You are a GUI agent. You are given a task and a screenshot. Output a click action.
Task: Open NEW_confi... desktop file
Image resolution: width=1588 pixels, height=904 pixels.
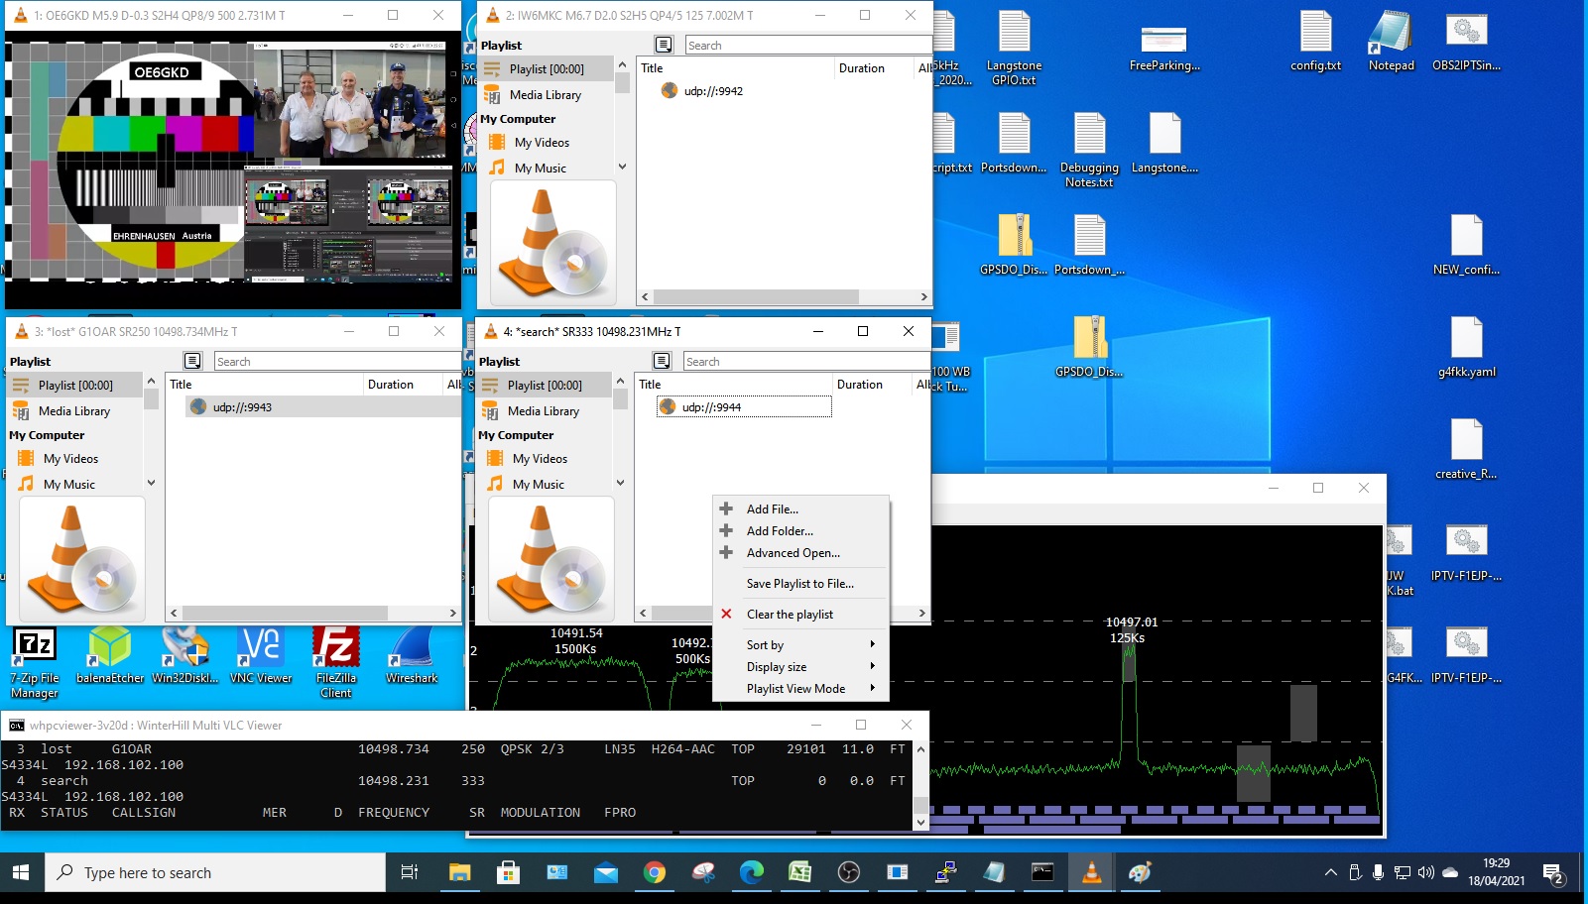point(1466,246)
